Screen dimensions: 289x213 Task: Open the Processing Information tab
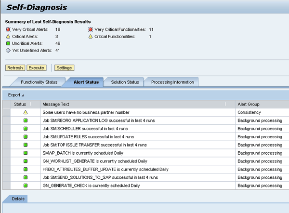pyautogui.click(x=172, y=82)
